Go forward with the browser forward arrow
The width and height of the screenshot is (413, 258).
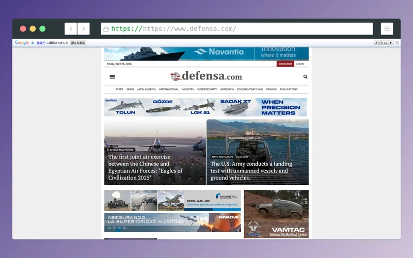pyautogui.click(x=84, y=29)
